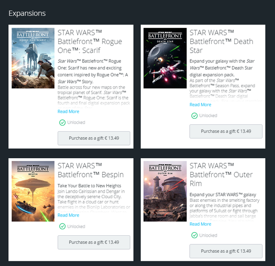This screenshot has height=266, width=275.
Task: Purchase the Bespin expansion as a gift
Action: coord(94,242)
